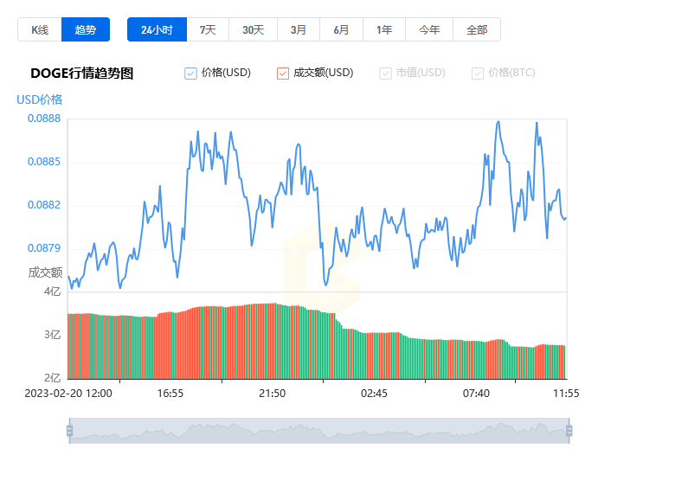Screen dimensions: 675x487
Task: Click the 07:40 time axis label
Action: click(476, 394)
